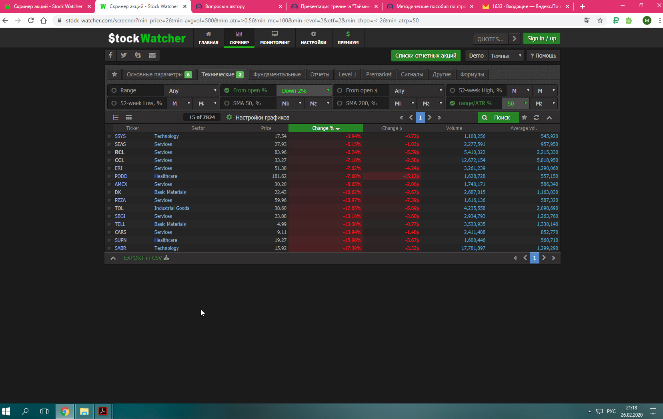This screenshot has width=663, height=419.
Task: Share page via Skype icon
Action: 138,56
